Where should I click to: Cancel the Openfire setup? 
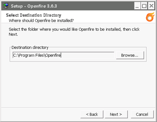[142, 114]
